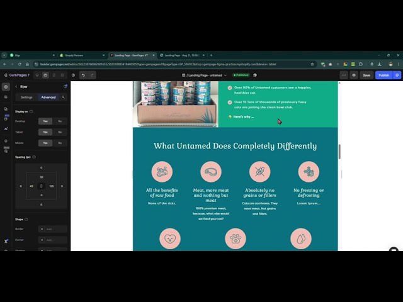Click the GemPages 7 exit logo
This screenshot has width=403, height=302.
(x=16, y=75)
